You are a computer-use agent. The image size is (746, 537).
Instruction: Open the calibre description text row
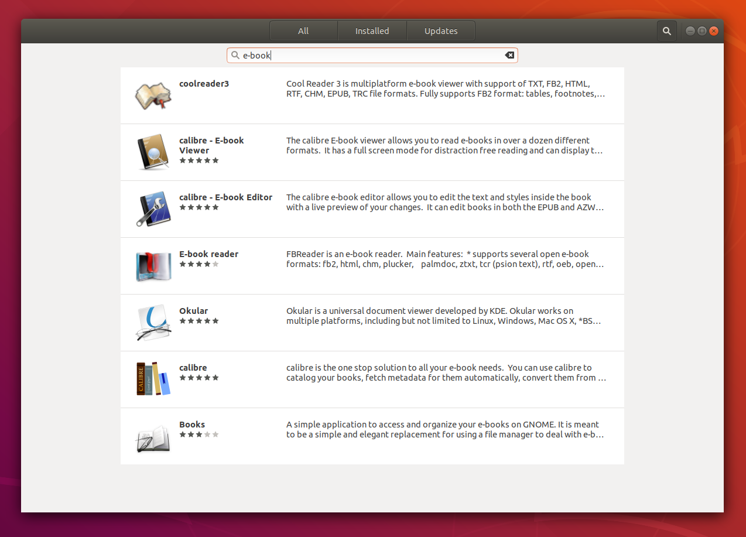[446, 373]
